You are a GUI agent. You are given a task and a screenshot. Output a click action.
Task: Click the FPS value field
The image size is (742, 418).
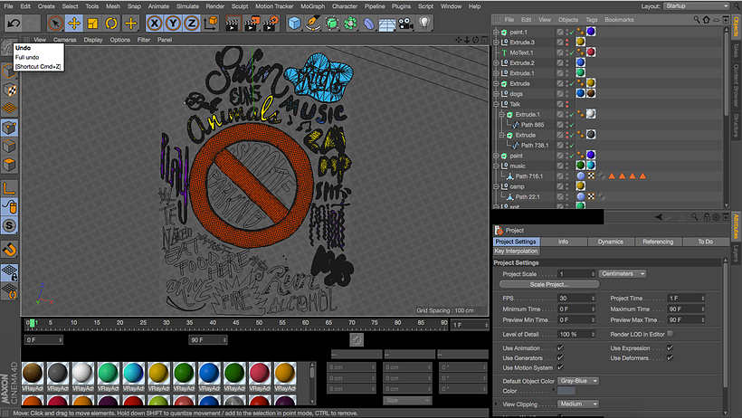point(576,299)
